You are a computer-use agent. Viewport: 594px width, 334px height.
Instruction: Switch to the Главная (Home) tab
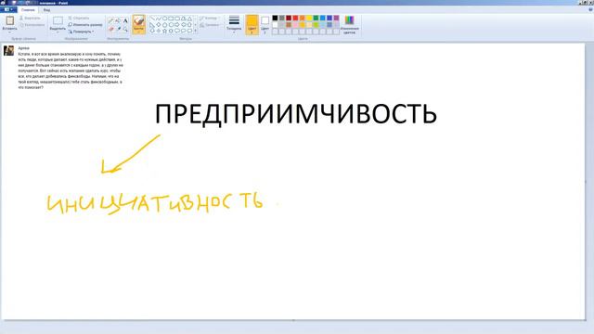pyautogui.click(x=28, y=10)
